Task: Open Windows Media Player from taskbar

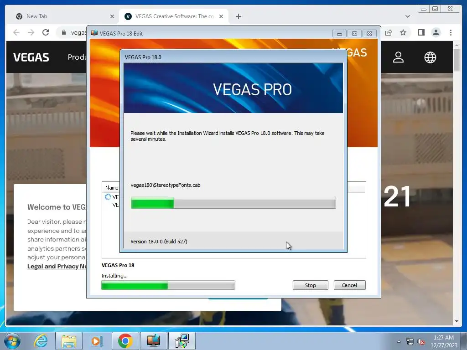Action: [x=96, y=341]
